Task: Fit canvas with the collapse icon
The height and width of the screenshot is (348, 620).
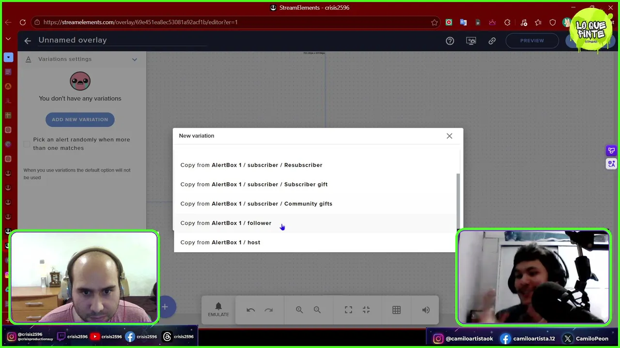Action: [366, 310]
